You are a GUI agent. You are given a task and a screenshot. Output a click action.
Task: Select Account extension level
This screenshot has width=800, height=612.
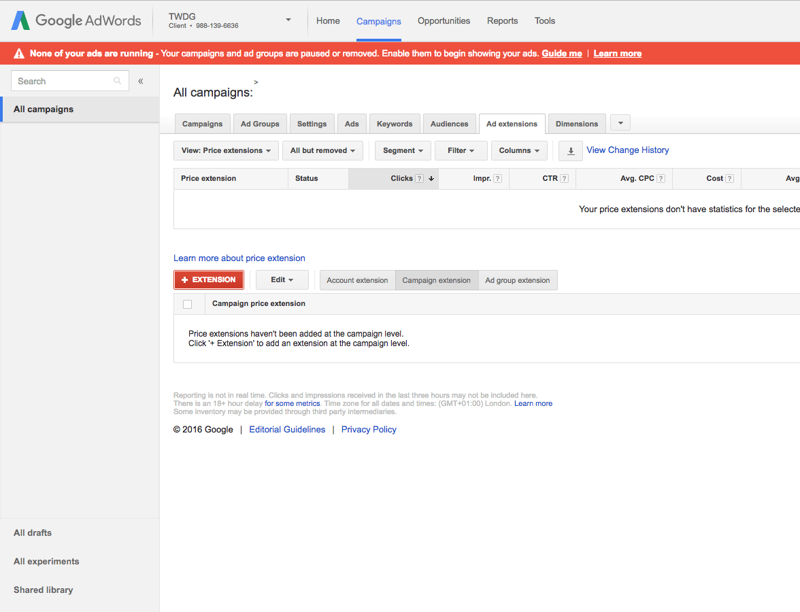358,280
